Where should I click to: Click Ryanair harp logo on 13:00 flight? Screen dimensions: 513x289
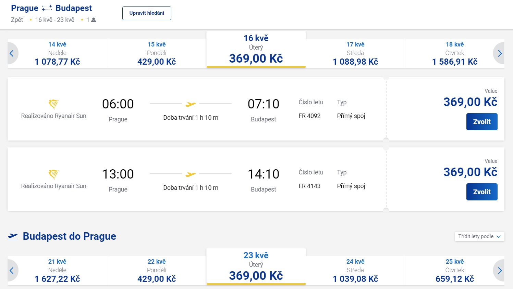pos(53,174)
